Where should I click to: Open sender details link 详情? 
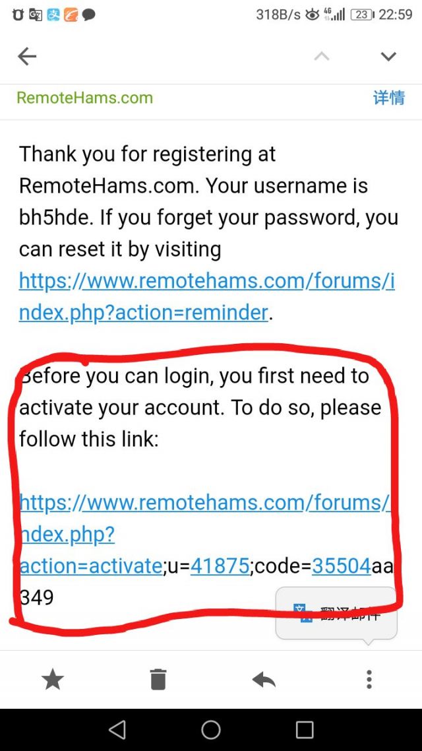388,98
